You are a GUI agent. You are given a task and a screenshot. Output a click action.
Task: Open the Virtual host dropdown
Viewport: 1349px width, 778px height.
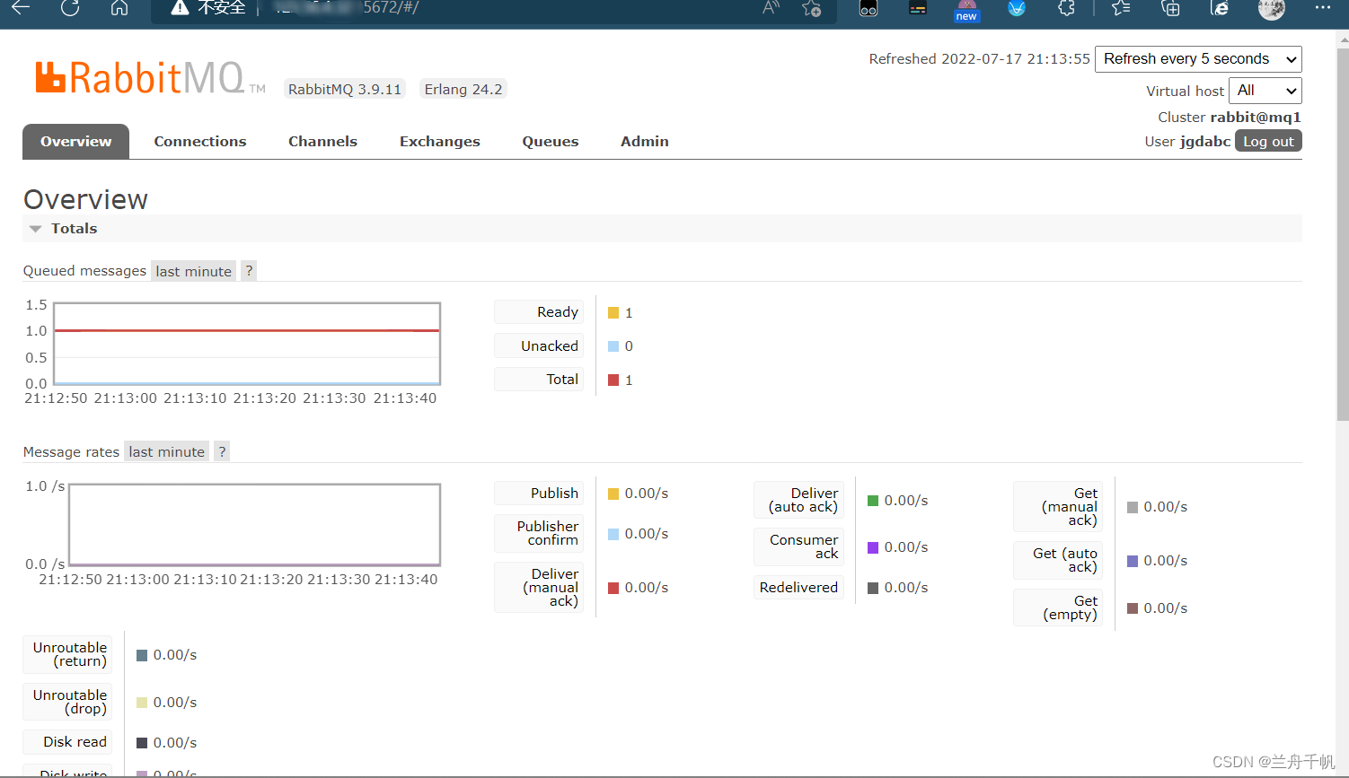(x=1265, y=91)
